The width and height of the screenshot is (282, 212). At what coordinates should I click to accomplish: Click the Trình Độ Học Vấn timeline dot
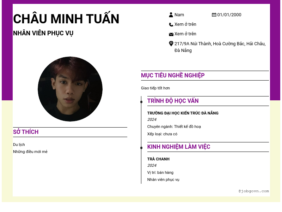(x=141, y=102)
